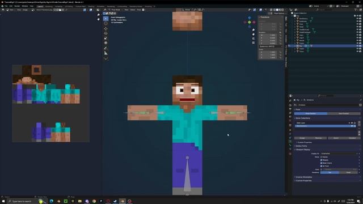This screenshot has width=363, height=204.
Task: Click the properties panel search field
Action: point(326,96)
